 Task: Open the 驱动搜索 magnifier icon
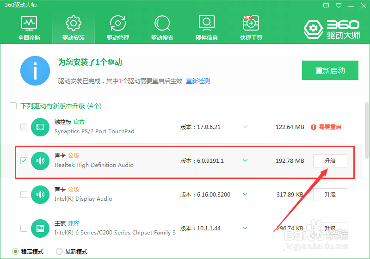(x=162, y=23)
